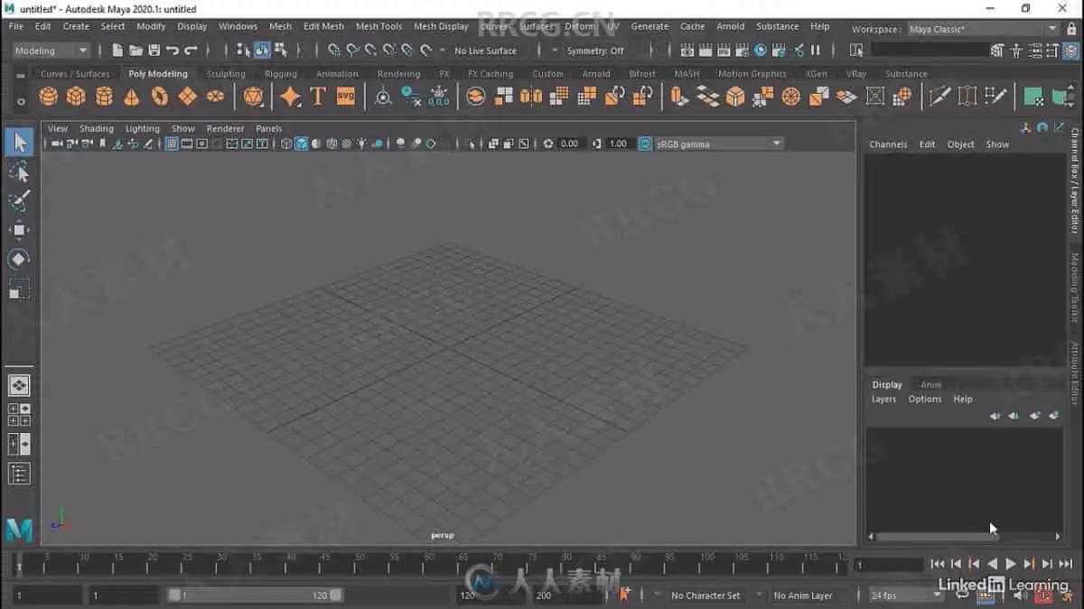
Task: Toggle viewport grid display icon
Action: tap(172, 143)
